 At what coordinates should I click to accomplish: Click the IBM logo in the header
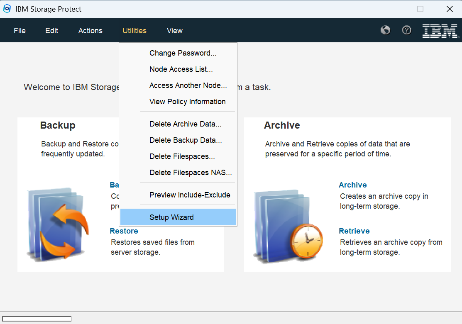click(440, 31)
